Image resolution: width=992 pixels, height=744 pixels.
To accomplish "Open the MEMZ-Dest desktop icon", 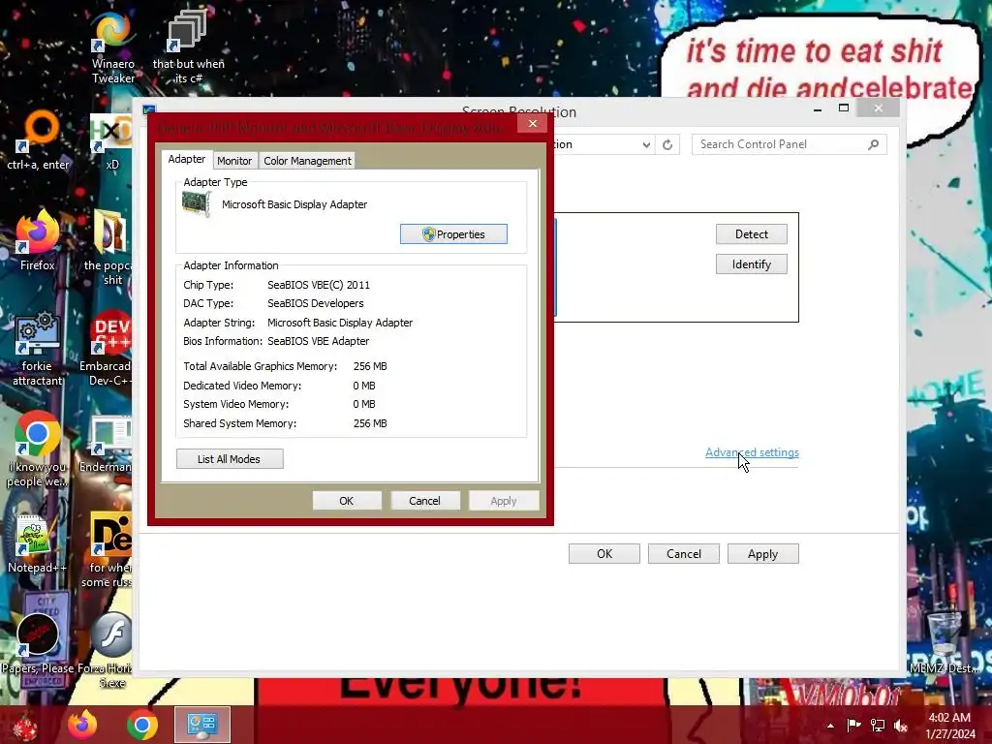I will pos(944,643).
